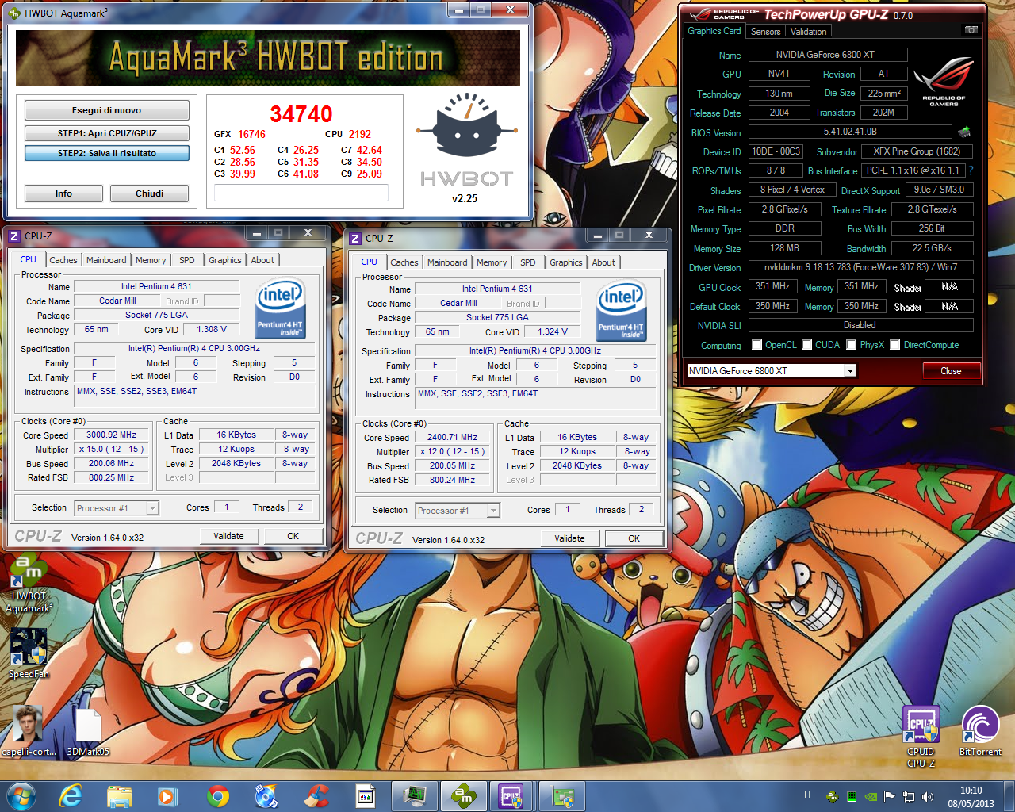Toggle the OpenCL checkbox in GPU-Z
The height and width of the screenshot is (812, 1015).
757,345
